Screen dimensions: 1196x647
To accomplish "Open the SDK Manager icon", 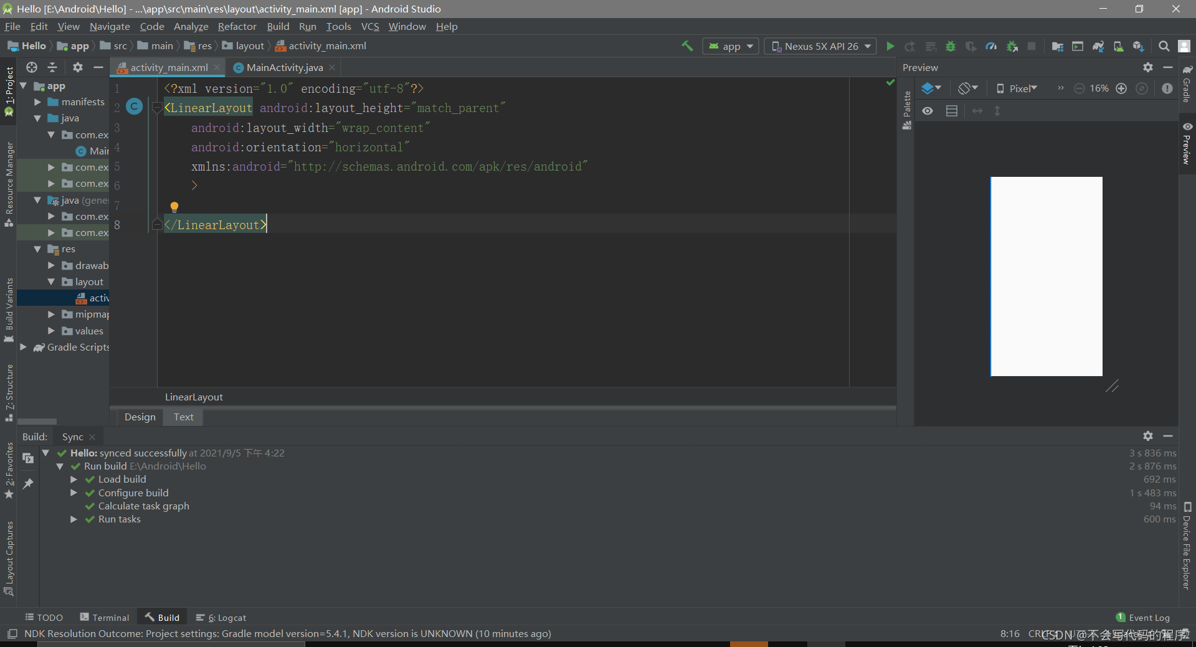I will (1139, 46).
